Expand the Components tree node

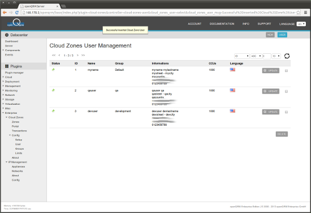coord(3,50)
